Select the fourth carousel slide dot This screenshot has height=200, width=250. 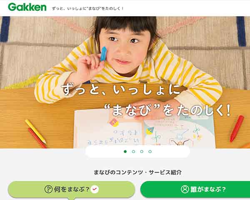click(150, 152)
